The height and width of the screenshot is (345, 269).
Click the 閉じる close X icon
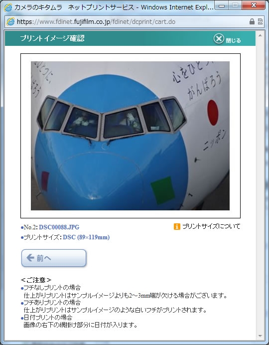pyautogui.click(x=219, y=39)
